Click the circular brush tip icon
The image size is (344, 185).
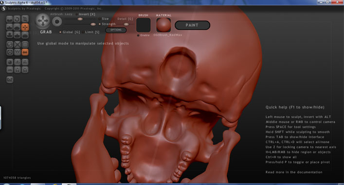point(57,21)
